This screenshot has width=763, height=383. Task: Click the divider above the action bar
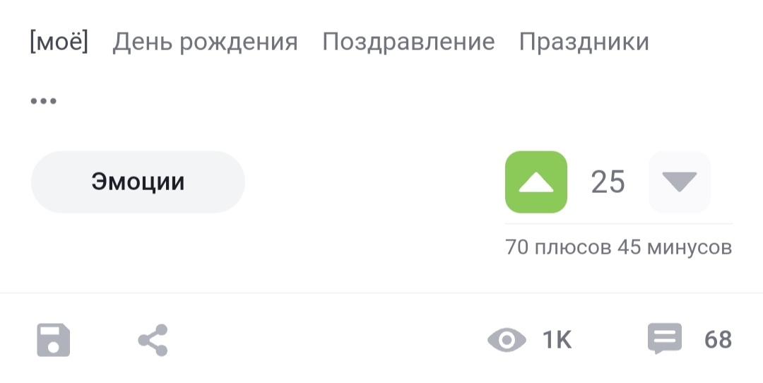coord(381,293)
